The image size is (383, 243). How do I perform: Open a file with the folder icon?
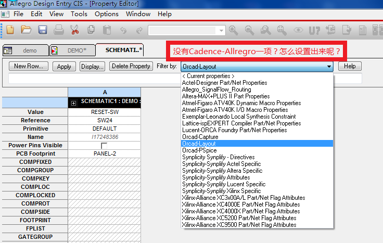tap(26, 30)
